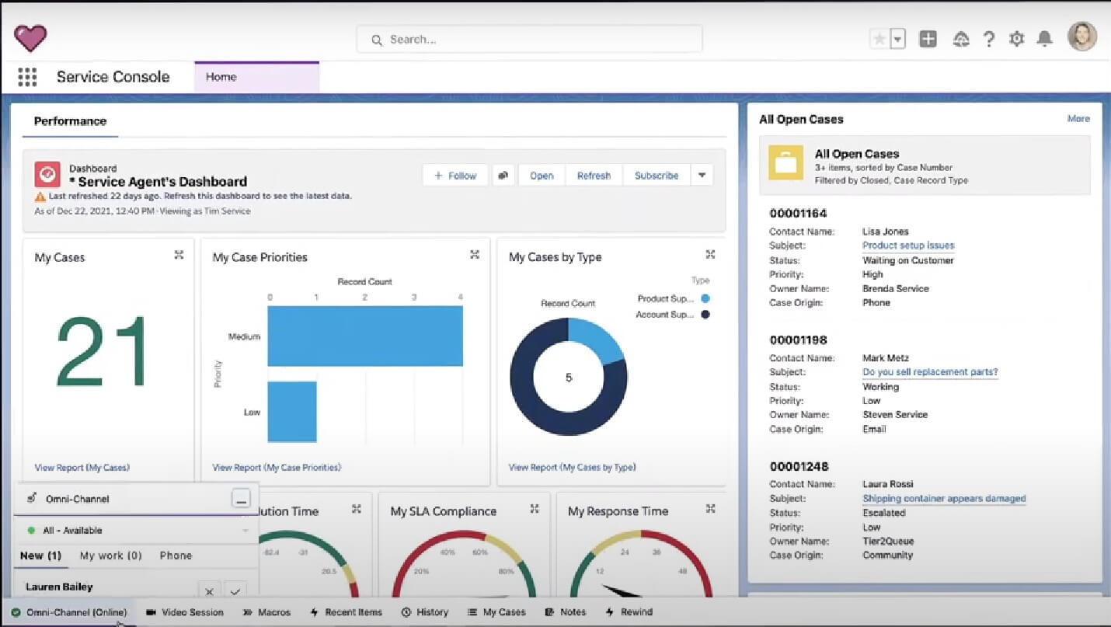Open View Report (My Cases by Type) link
The image size is (1111, 627).
(572, 468)
